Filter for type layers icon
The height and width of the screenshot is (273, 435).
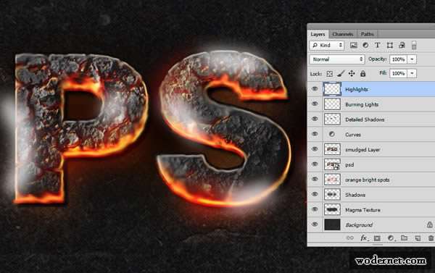point(377,45)
